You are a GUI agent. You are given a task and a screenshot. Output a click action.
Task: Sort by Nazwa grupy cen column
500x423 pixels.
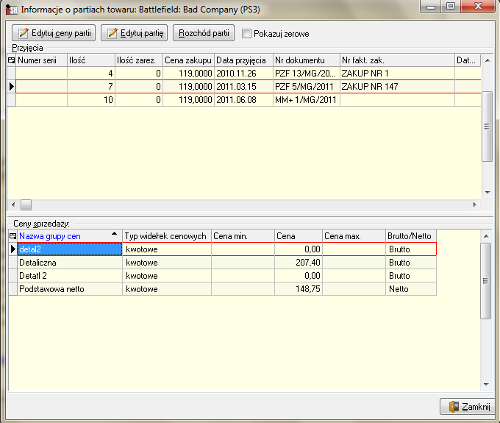[x=70, y=236]
